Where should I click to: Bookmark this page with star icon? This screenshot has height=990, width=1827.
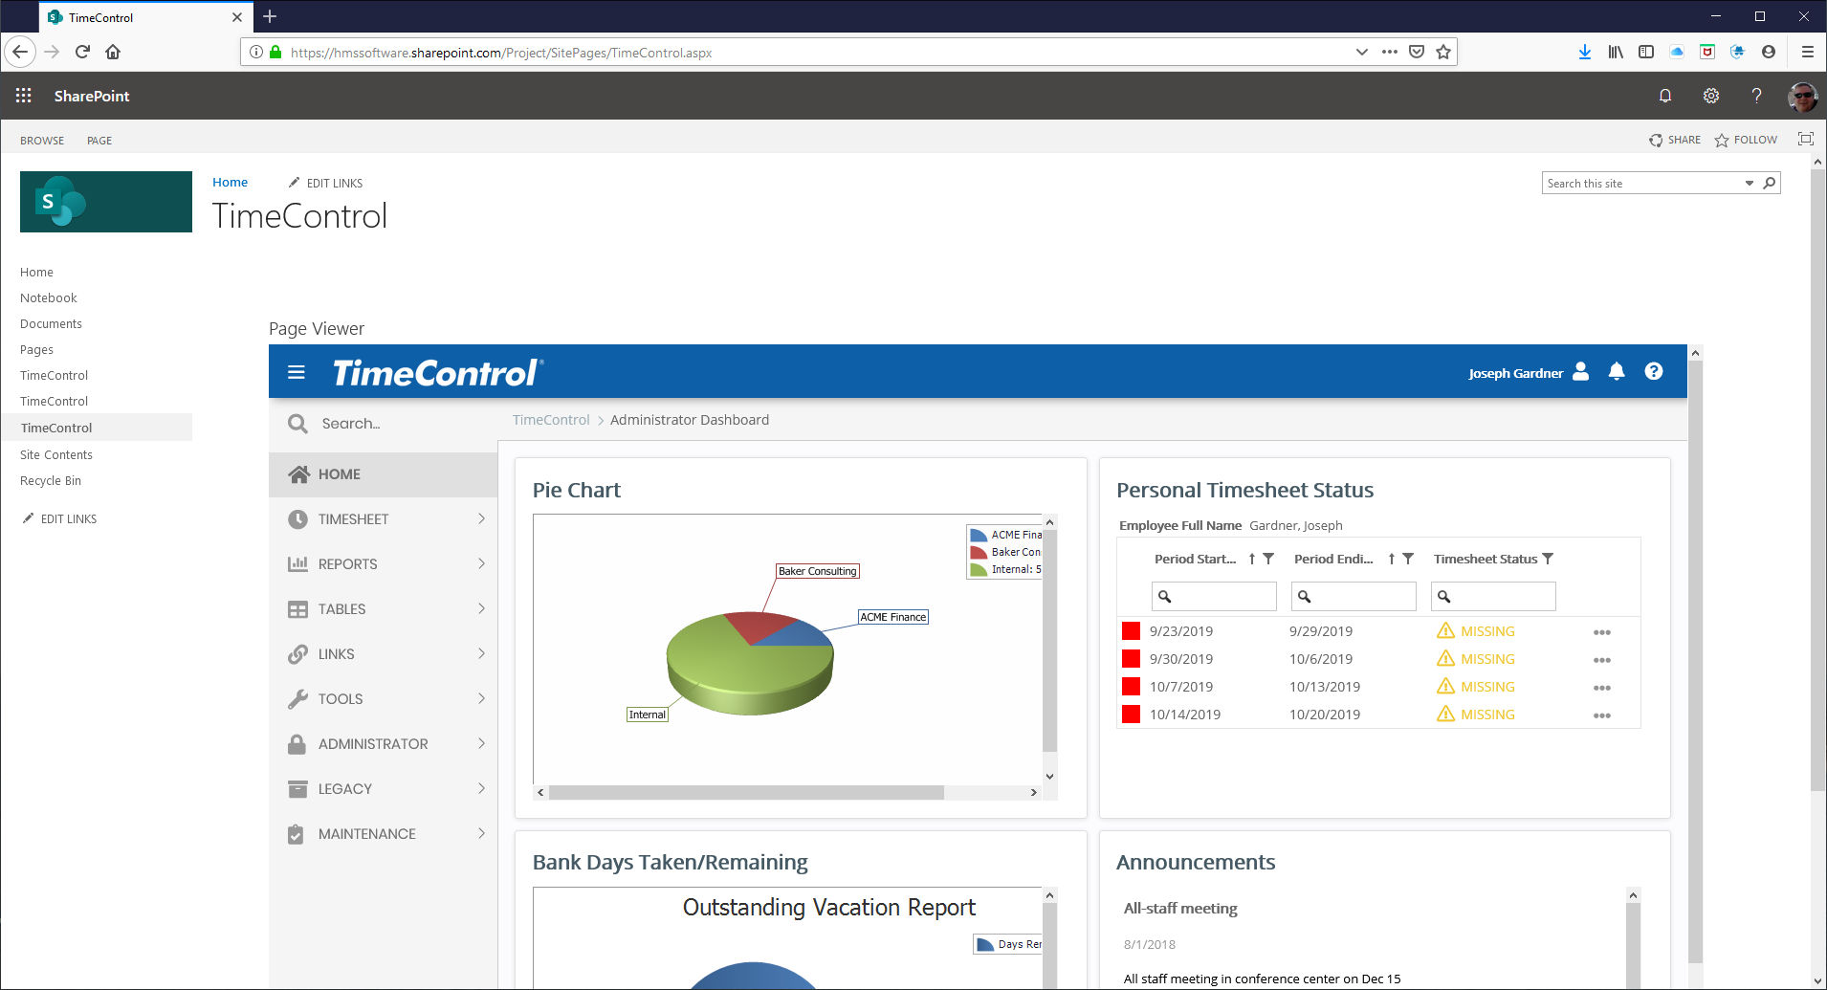click(x=1443, y=52)
